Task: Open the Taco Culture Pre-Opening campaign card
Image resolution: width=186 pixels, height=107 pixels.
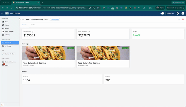Action: [x=103, y=57]
